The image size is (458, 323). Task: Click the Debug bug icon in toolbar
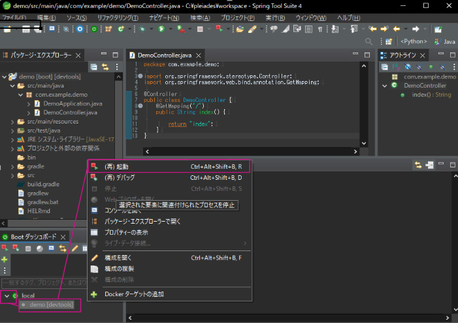pyautogui.click(x=142, y=29)
